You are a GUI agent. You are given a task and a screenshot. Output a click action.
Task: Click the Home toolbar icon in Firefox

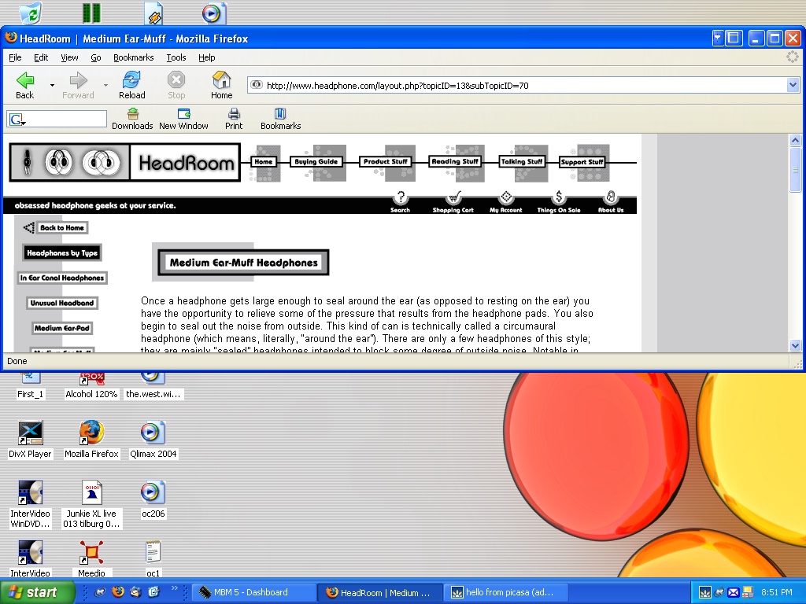tap(221, 85)
